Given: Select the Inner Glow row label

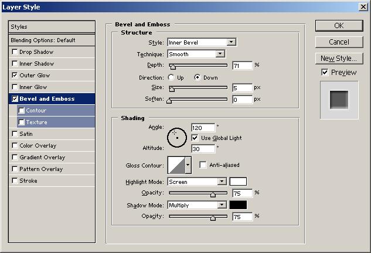Looking at the screenshot, I should (x=33, y=87).
